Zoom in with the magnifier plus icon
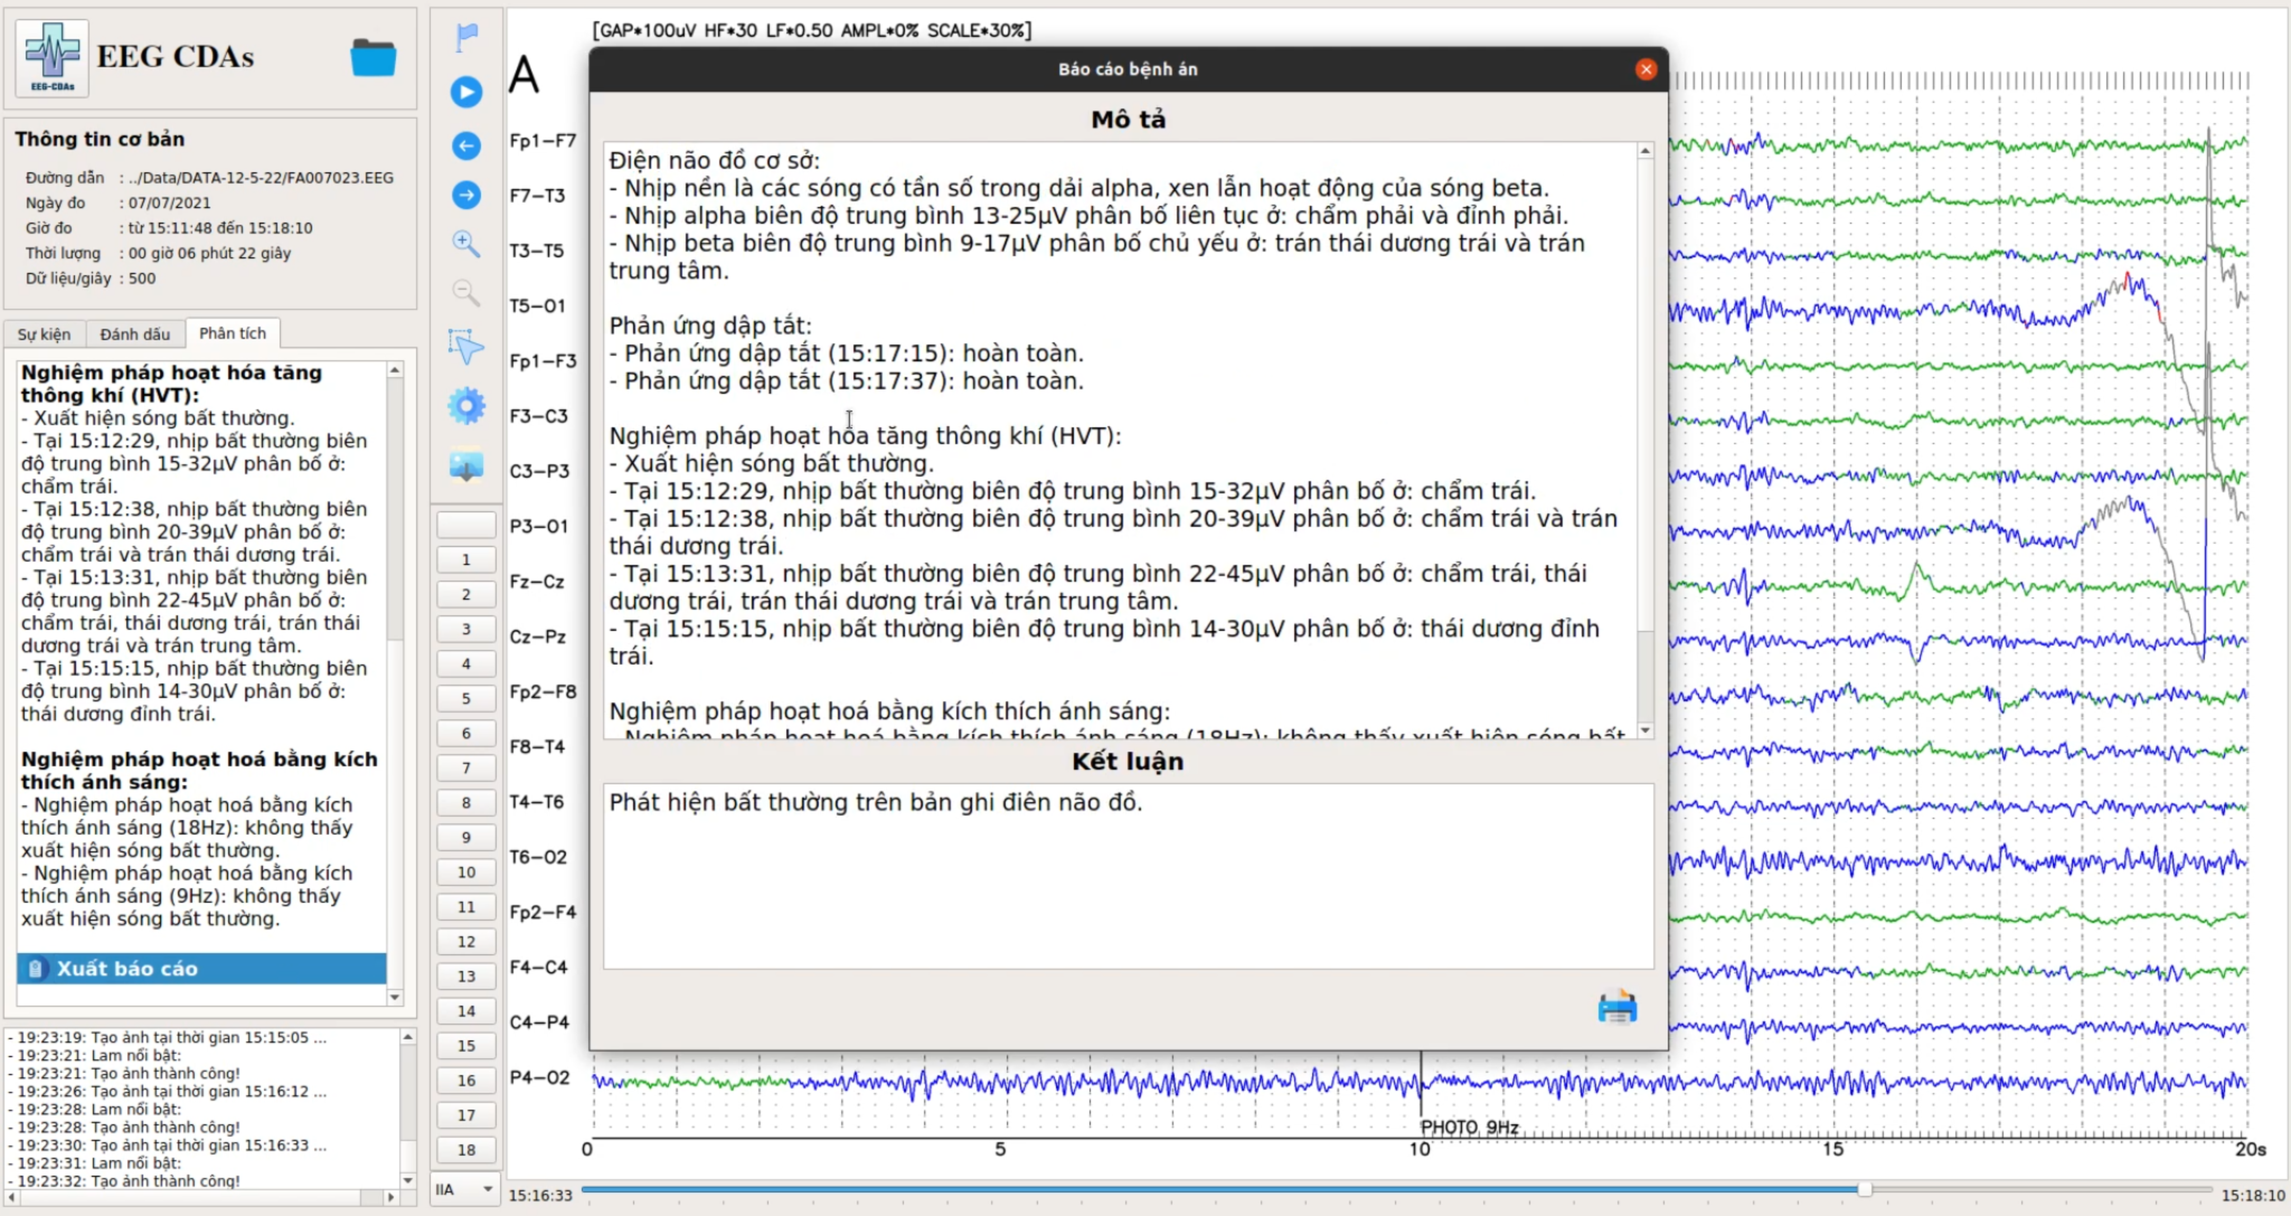The height and width of the screenshot is (1216, 2291). [x=466, y=243]
